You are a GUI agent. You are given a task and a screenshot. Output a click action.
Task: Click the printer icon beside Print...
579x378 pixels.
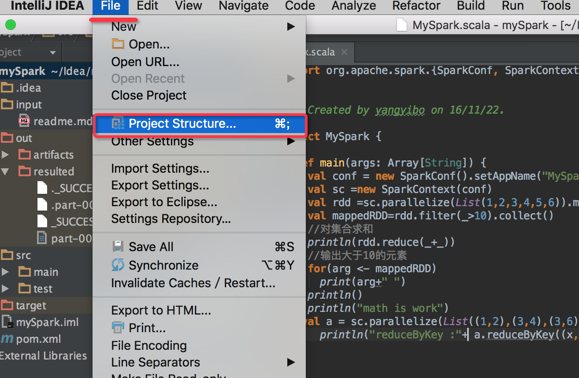coord(118,328)
